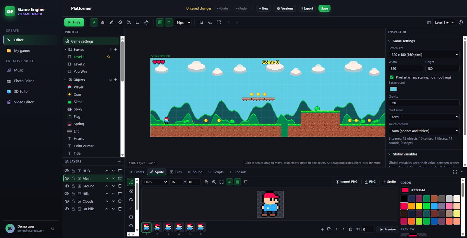Uncheck Pixel art sharp scaling checkbox
This screenshot has width=467, height=238.
point(392,77)
